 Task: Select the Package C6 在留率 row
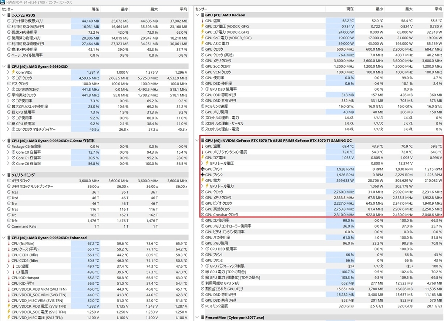[x=96, y=147]
